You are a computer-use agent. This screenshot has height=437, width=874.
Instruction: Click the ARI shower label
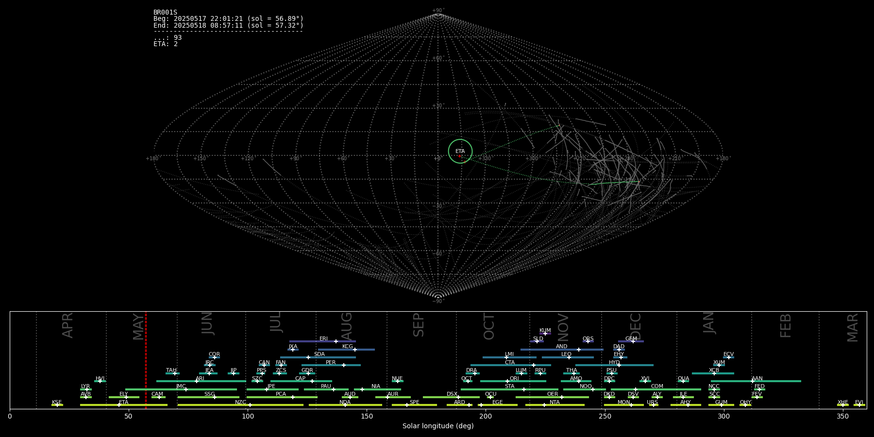point(200,379)
